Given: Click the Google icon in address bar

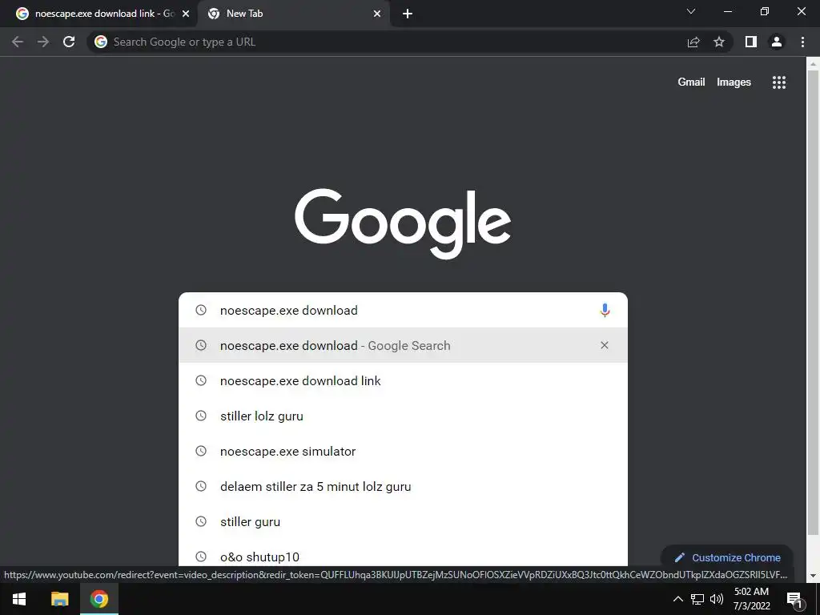Looking at the screenshot, I should 101,42.
